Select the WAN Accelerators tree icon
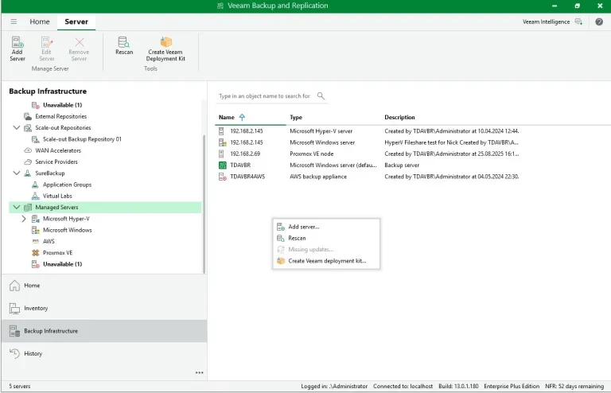The height and width of the screenshot is (393, 611). click(28, 150)
